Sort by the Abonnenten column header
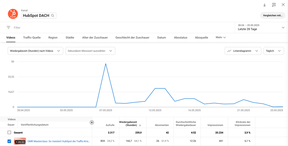 tap(162, 125)
